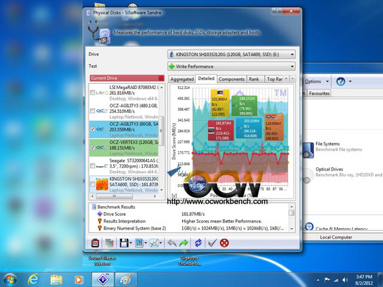Toggle the KINGSTON SH103S3120G list checkbox
383x287 pixels.
(92, 184)
